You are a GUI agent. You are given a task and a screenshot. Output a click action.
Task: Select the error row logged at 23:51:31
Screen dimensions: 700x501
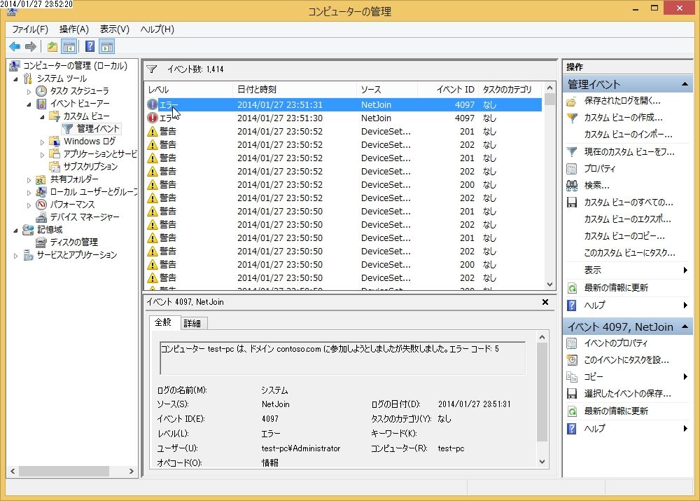pyautogui.click(x=344, y=104)
